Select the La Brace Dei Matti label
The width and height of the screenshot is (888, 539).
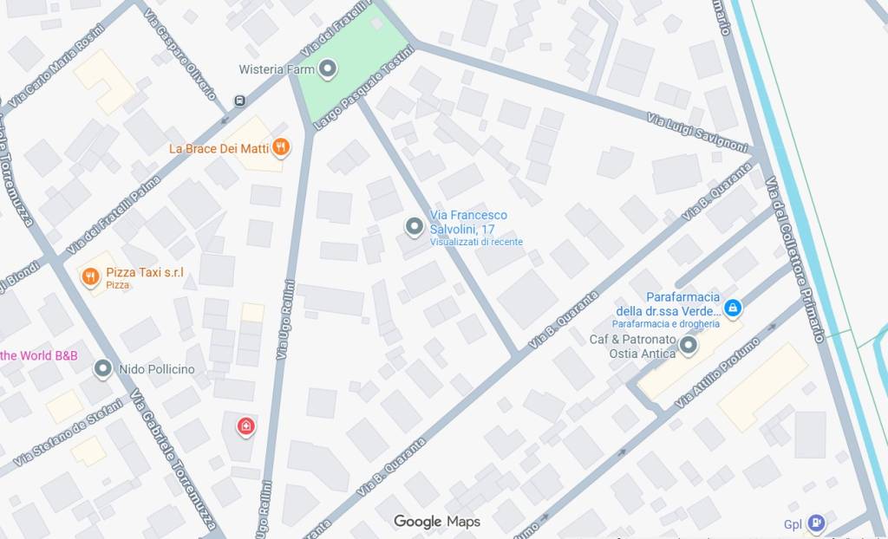pos(219,149)
